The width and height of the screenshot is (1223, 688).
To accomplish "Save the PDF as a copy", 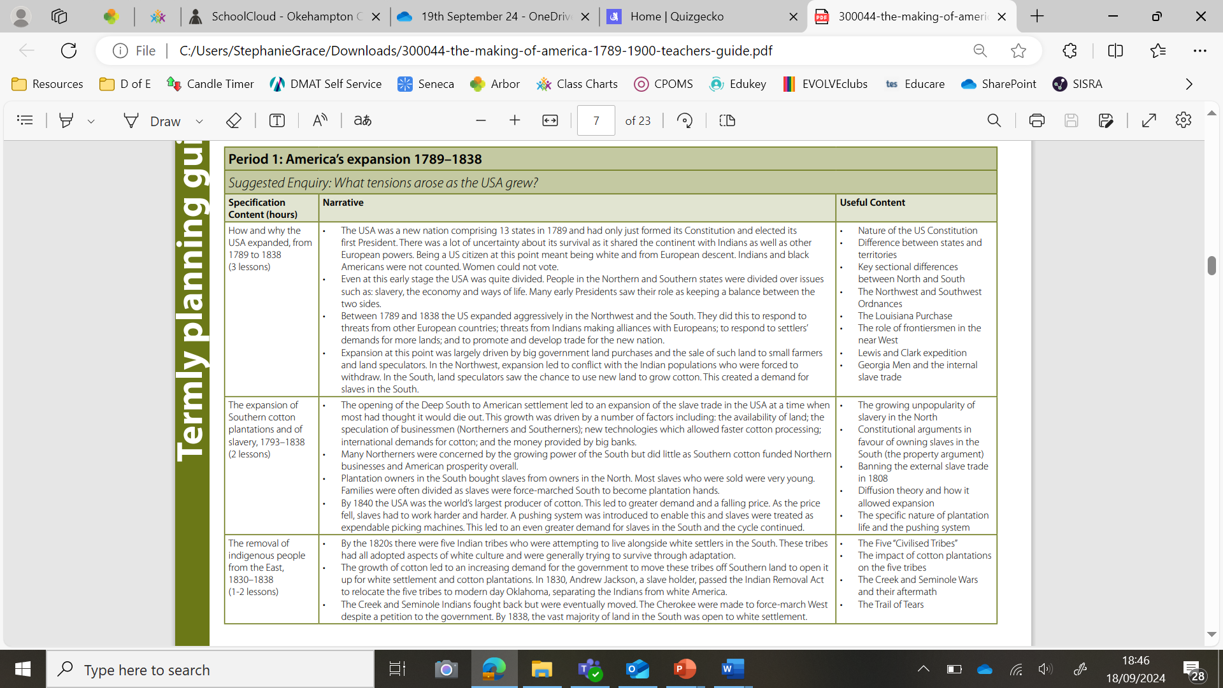I will 1106,120.
